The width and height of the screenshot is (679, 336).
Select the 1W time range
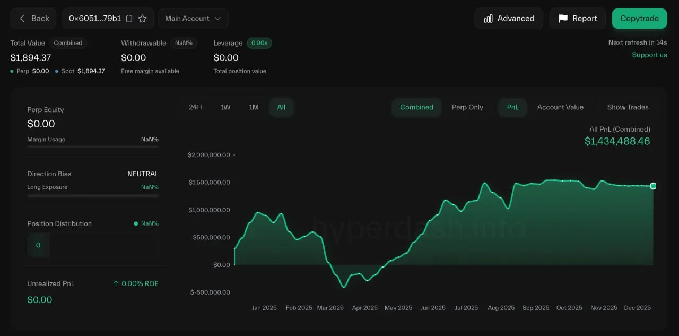coord(225,107)
